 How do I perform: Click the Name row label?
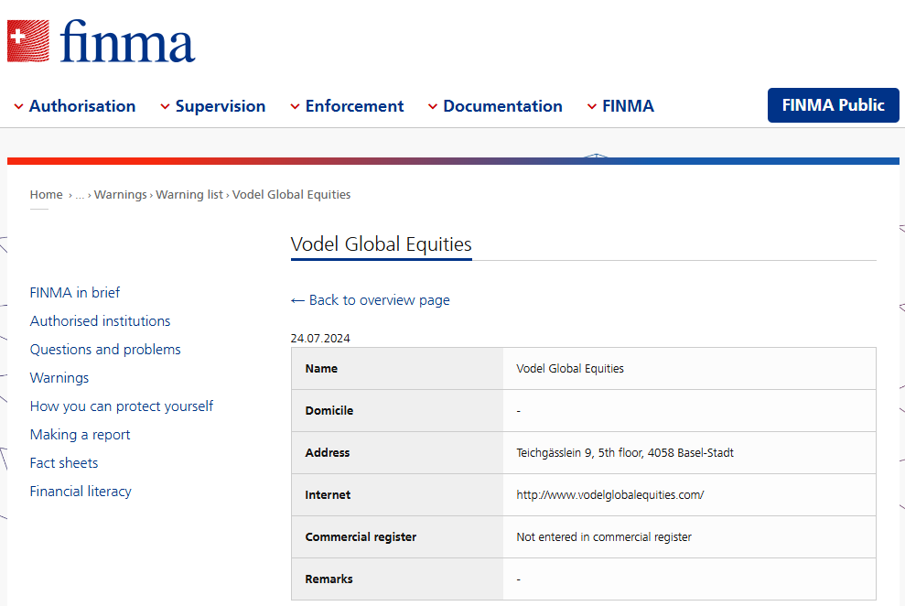coord(321,368)
